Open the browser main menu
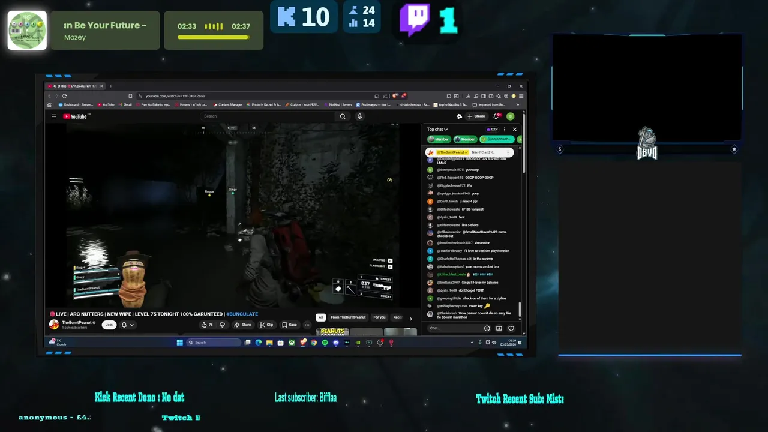Viewport: 768px width, 432px height. pos(521,96)
